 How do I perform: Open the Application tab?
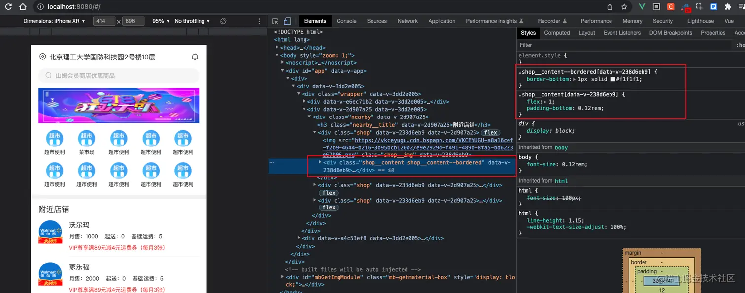tap(441, 21)
